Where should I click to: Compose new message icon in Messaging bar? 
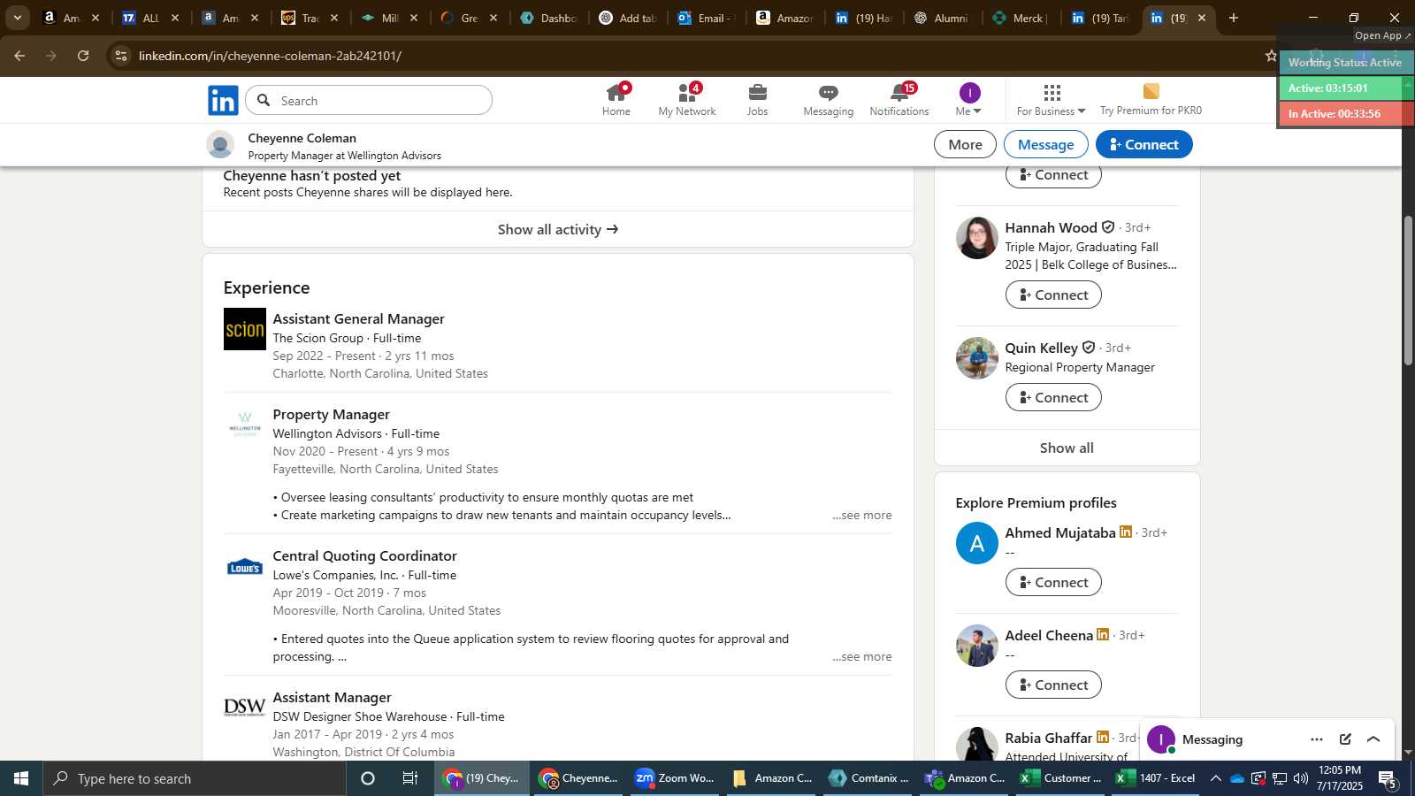(x=1345, y=739)
